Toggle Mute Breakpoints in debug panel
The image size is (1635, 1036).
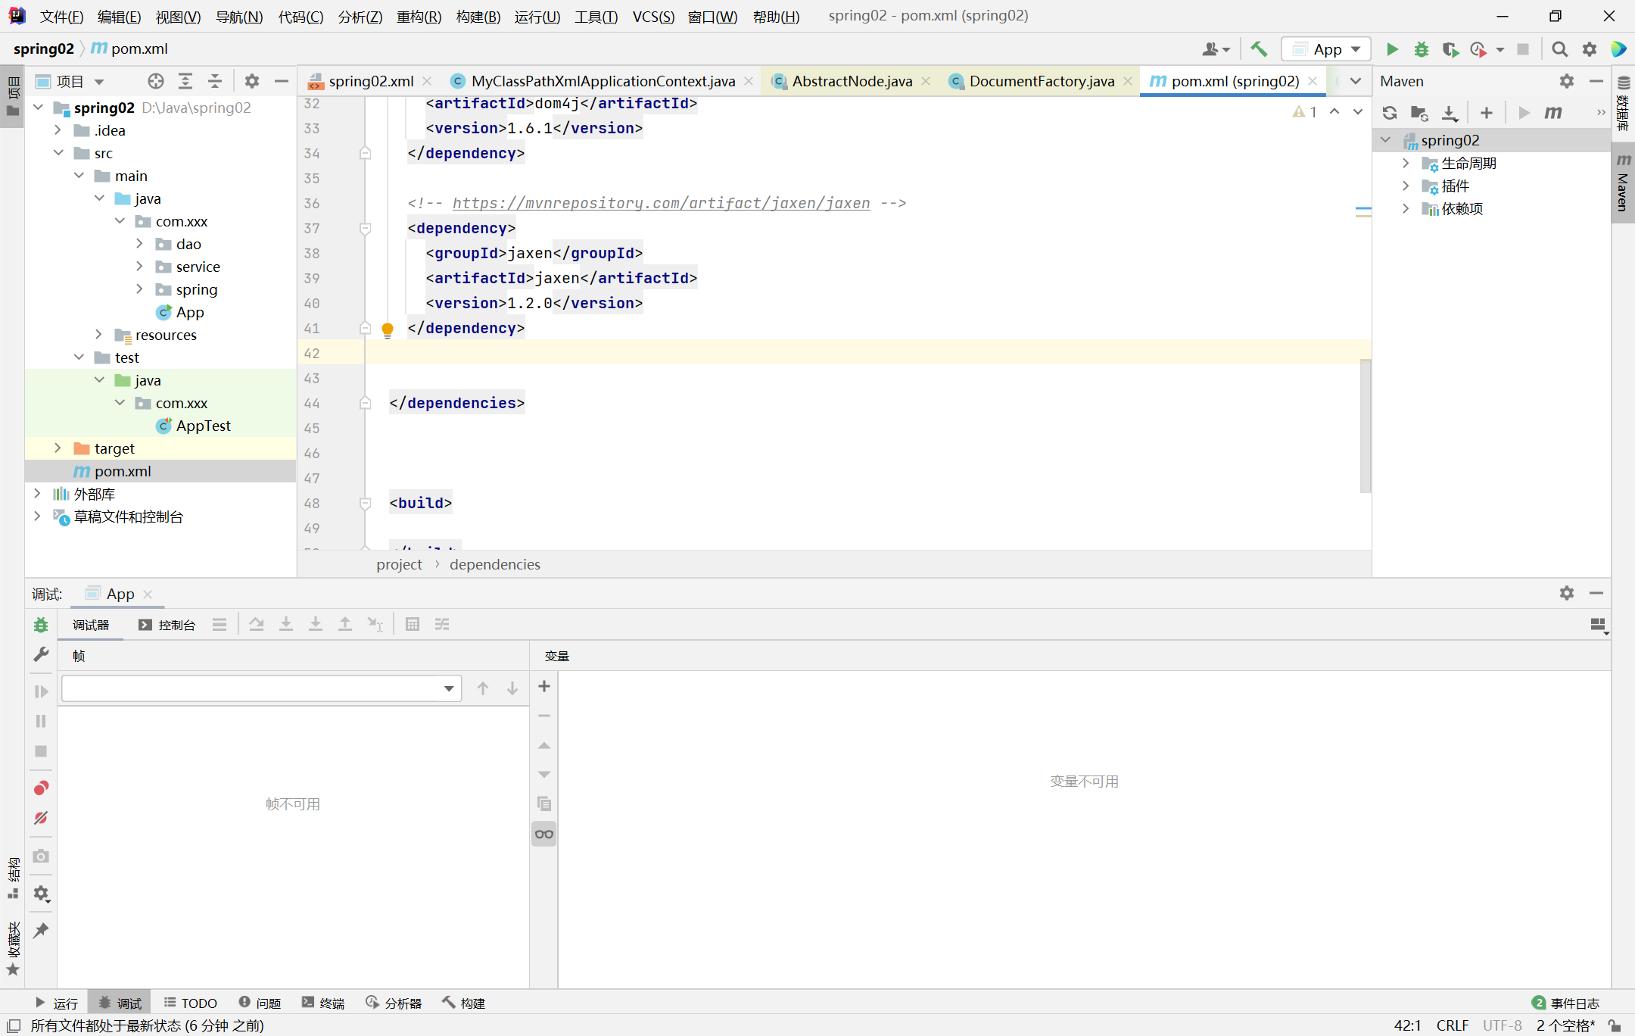tap(41, 818)
